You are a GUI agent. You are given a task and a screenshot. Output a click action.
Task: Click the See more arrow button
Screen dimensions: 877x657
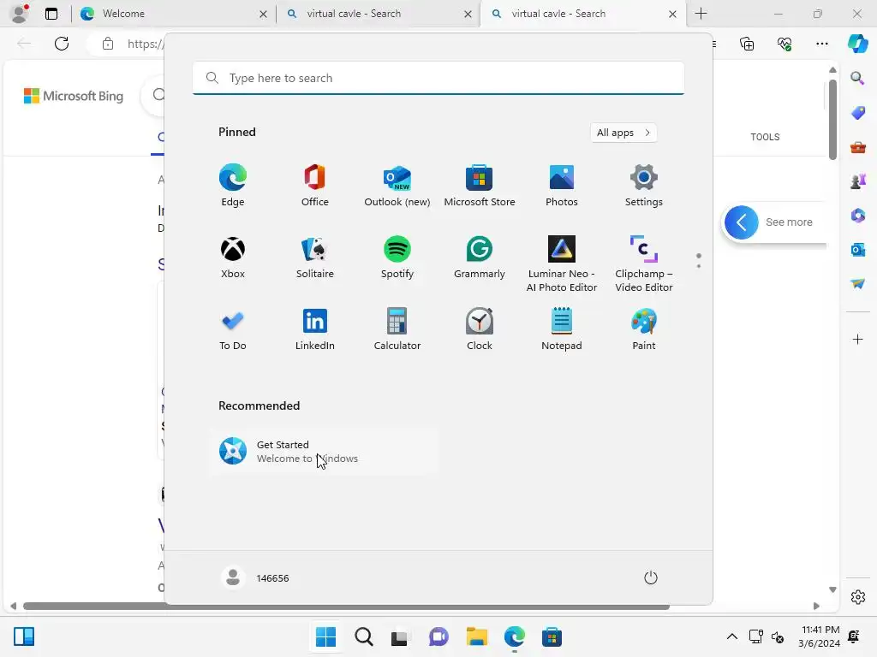tap(741, 222)
